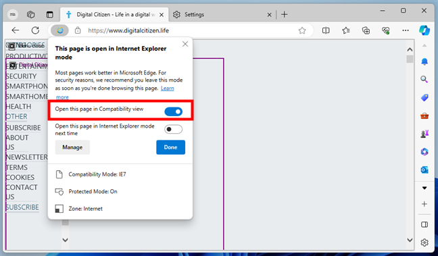Open Collections
This screenshot has height=256, width=438.
coord(366,30)
